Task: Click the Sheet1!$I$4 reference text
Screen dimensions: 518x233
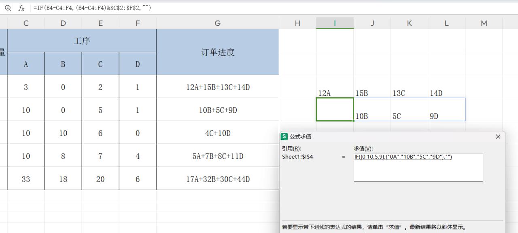Action: click(x=297, y=157)
